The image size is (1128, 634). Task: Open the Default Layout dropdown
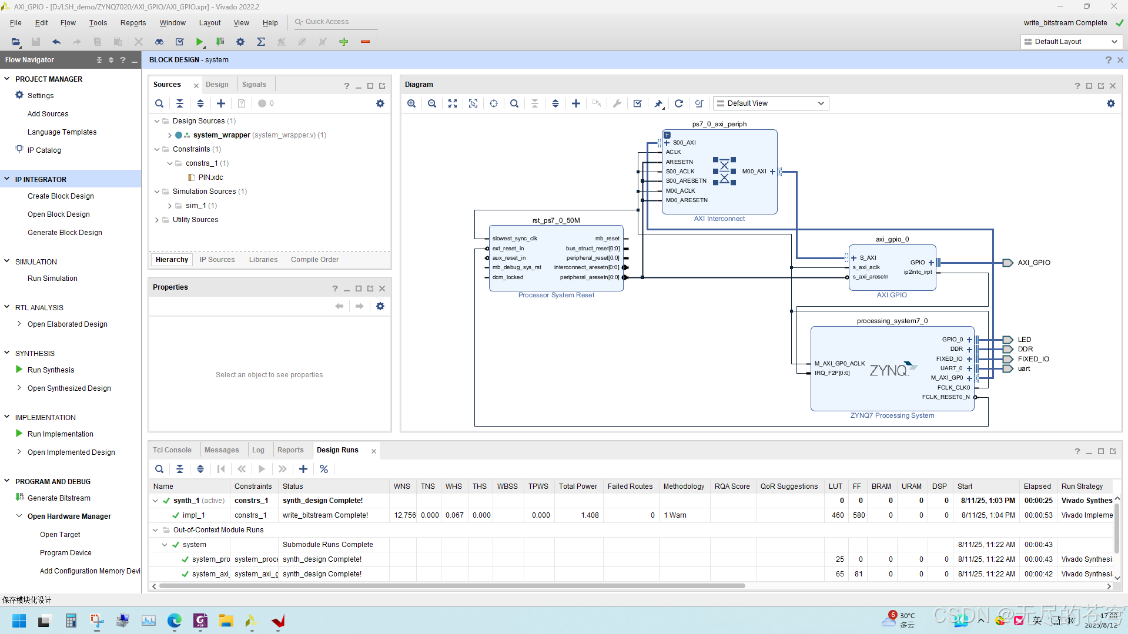(x=1070, y=42)
